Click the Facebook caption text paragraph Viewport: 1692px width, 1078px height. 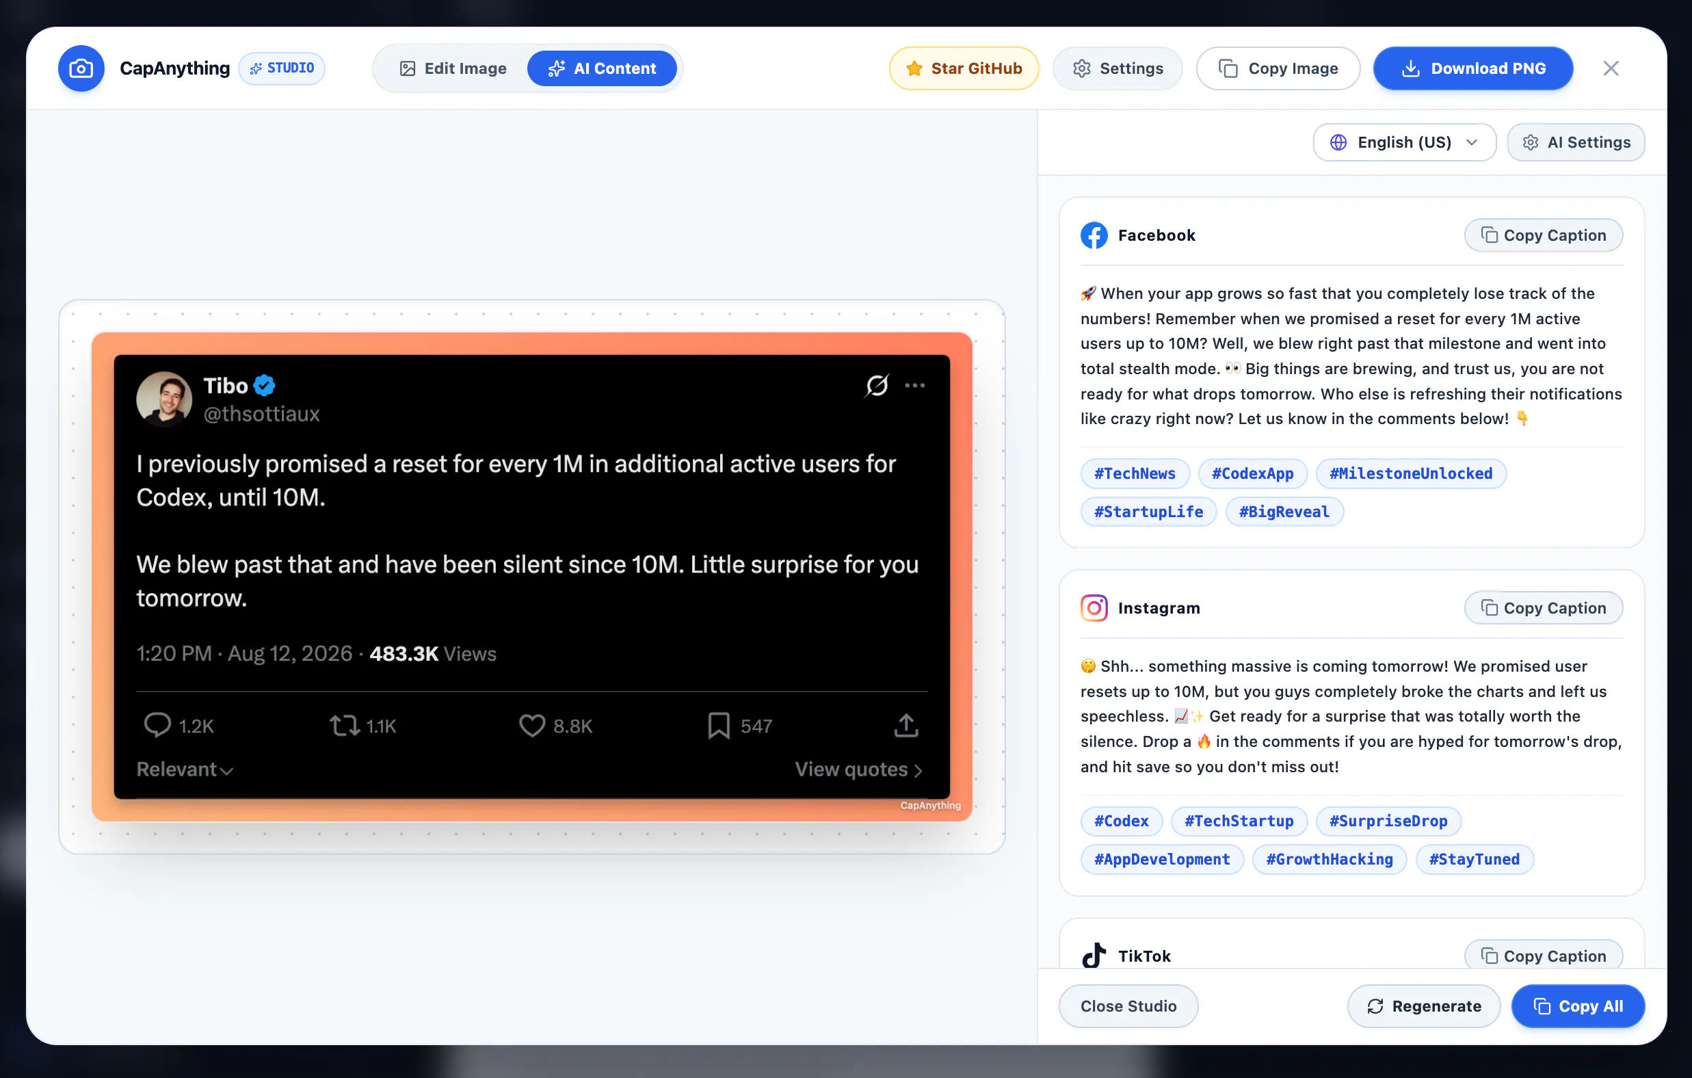[1351, 356]
